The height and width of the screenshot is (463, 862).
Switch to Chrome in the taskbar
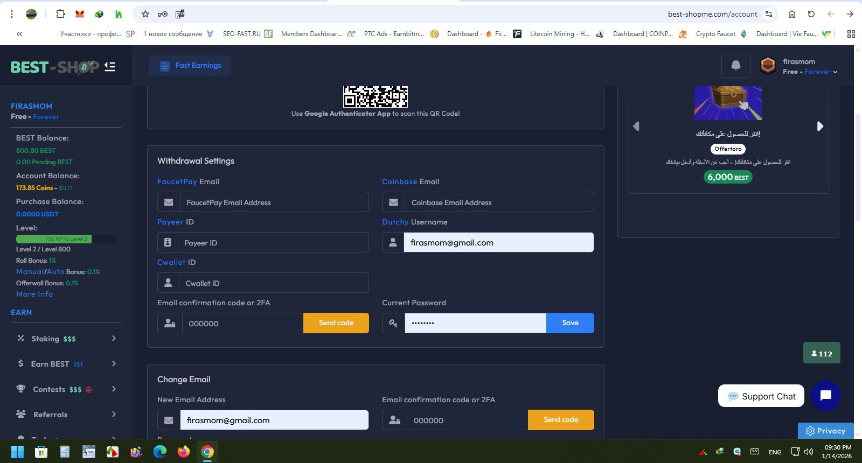[x=207, y=452]
